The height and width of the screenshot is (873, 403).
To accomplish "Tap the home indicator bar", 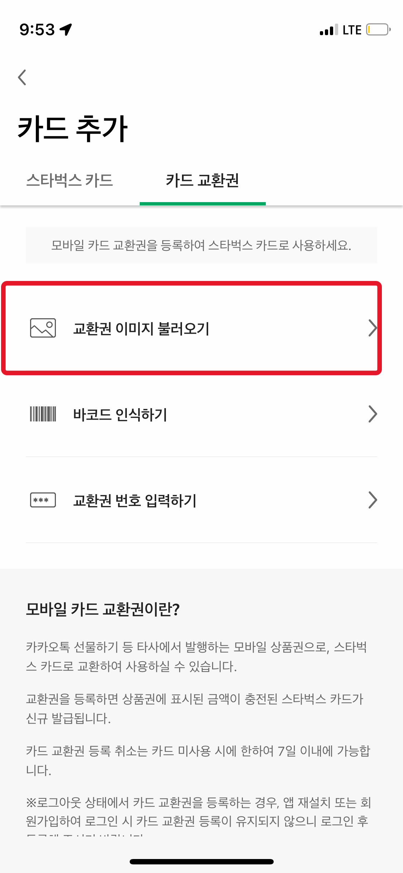I will pyautogui.click(x=201, y=862).
